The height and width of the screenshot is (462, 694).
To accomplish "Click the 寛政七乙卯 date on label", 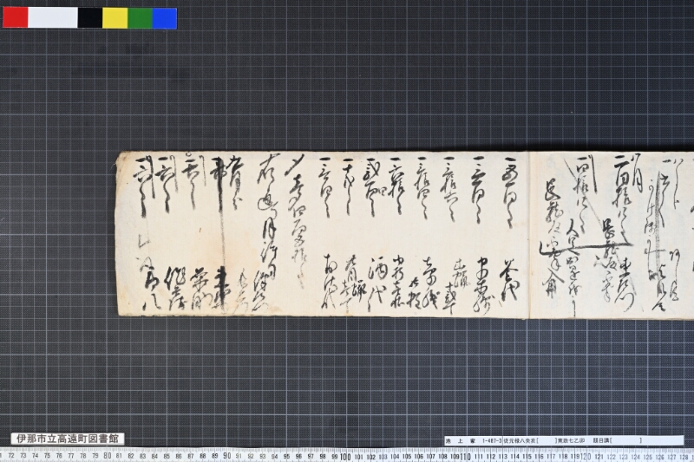I will 571,440.
